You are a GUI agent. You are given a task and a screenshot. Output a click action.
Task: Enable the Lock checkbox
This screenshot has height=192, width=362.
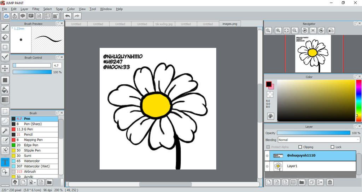332,147
